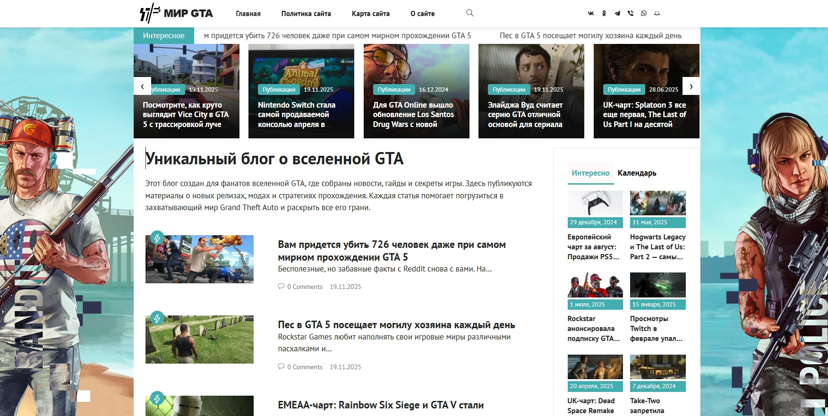This screenshot has height=416, width=828.
Task: Open sidebar link Hogwarts Legacy и The Last of Us
Action: tap(658, 247)
